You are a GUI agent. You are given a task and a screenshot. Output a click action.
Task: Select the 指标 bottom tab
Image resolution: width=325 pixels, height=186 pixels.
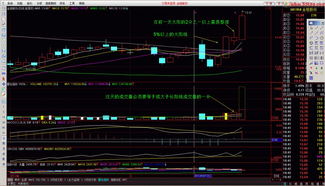(10, 180)
